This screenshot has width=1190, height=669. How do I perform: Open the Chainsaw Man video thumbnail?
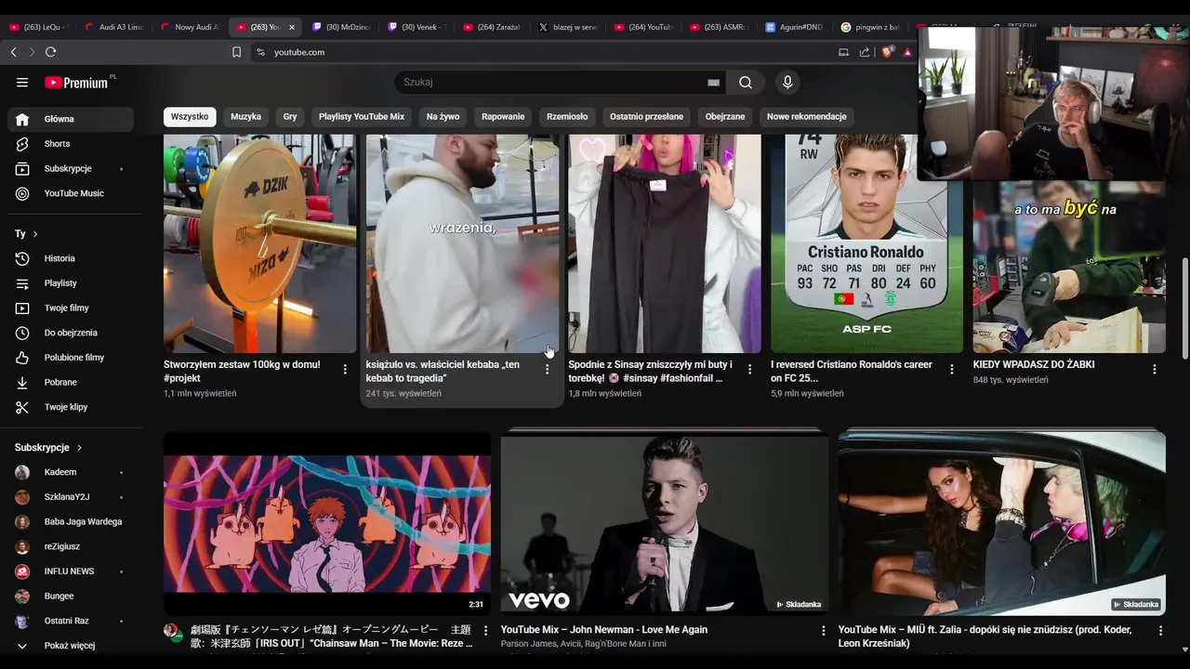[x=327, y=522]
